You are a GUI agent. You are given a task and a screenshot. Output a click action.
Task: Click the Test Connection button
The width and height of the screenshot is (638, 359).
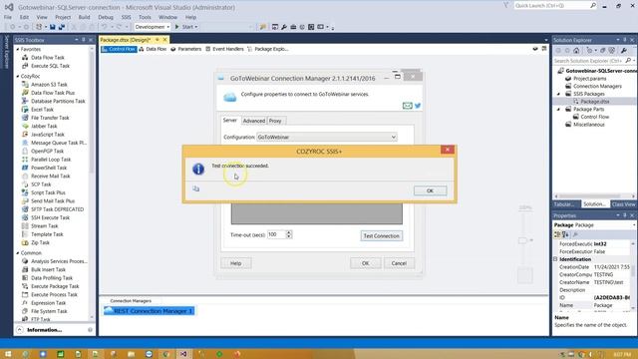[x=381, y=235]
